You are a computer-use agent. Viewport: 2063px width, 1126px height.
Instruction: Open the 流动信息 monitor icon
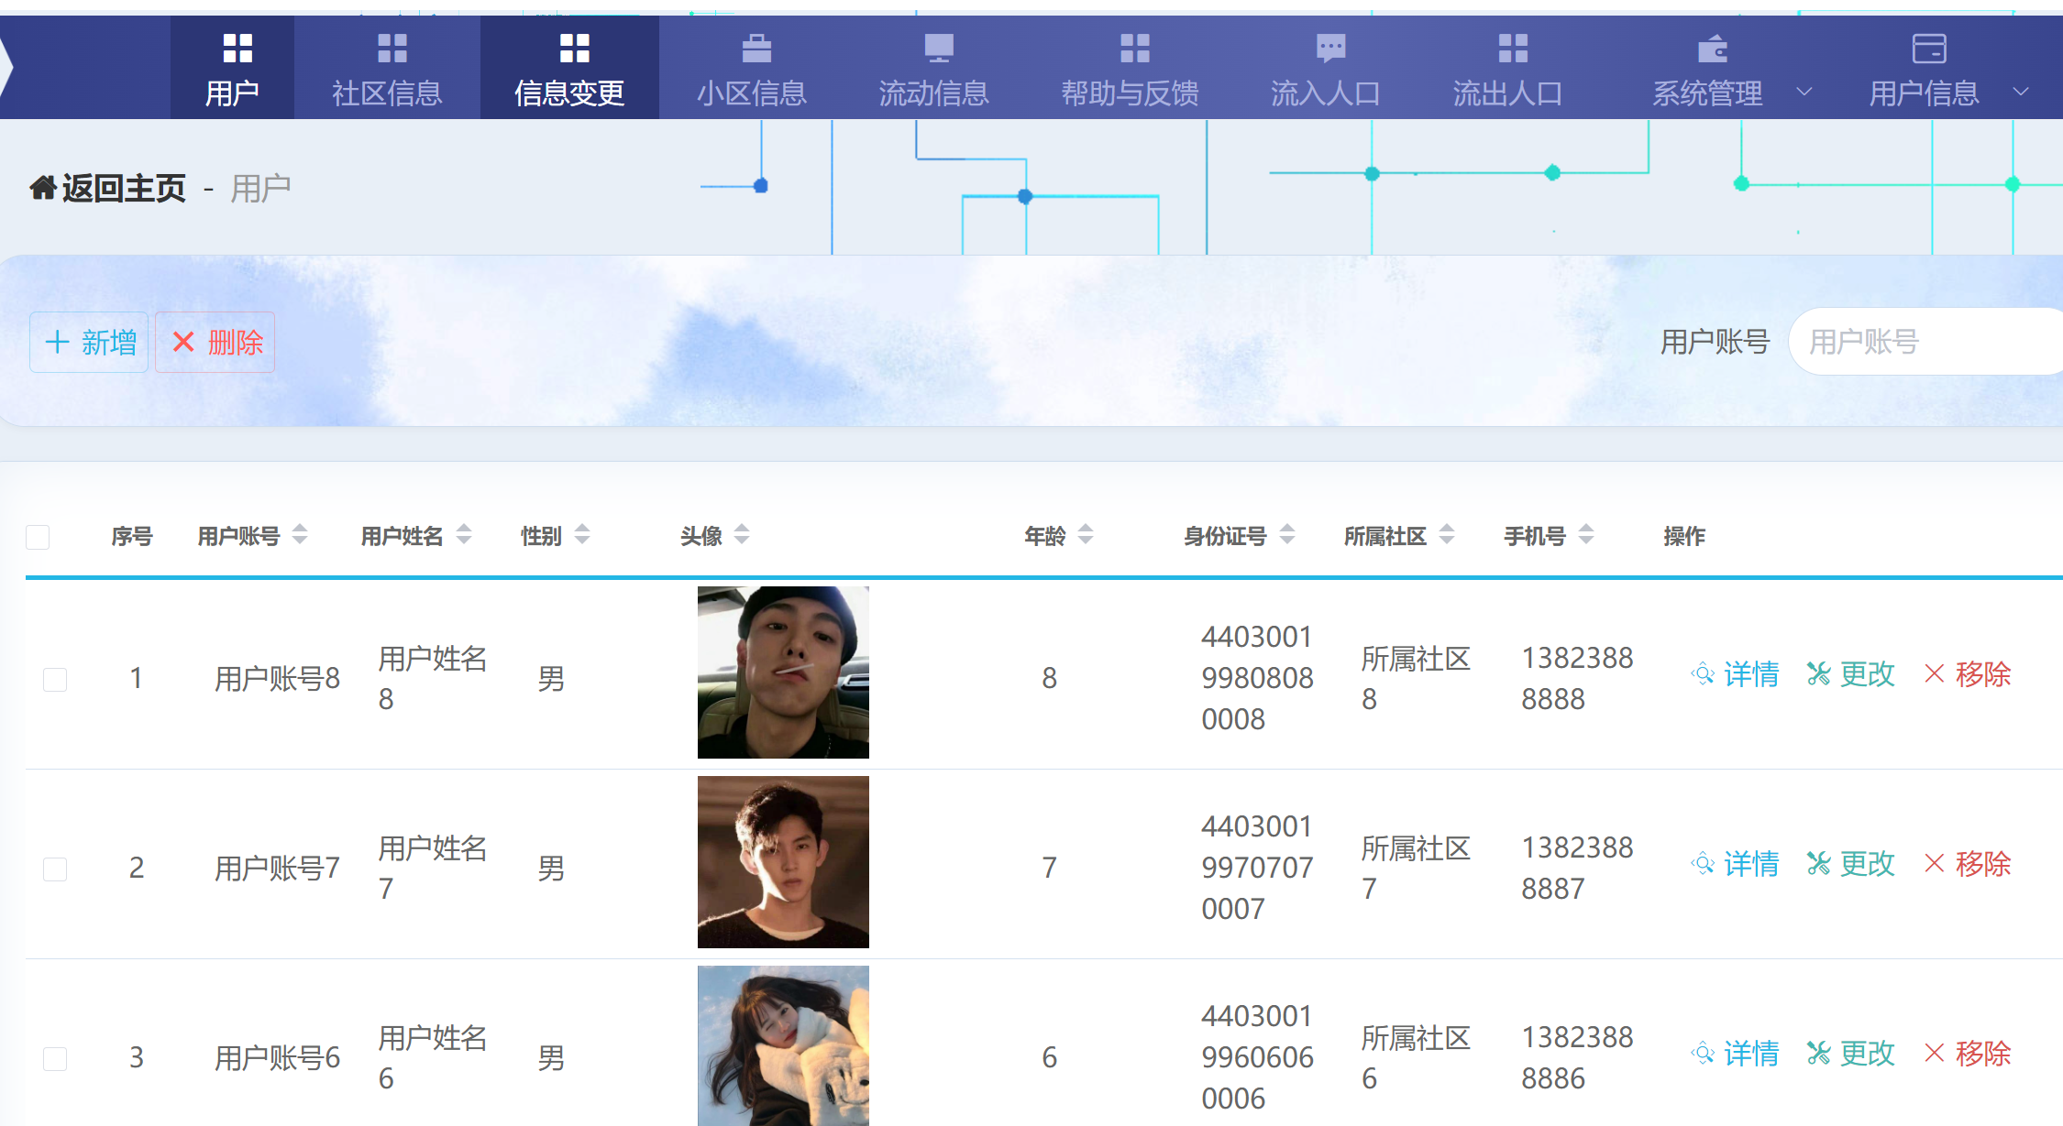936,47
